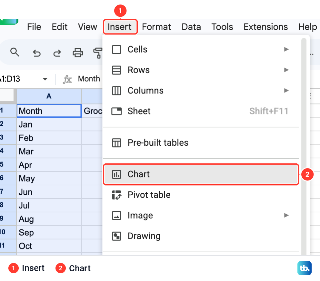Select the partially visible Groc header cell
320x281 pixels.
[x=92, y=111]
